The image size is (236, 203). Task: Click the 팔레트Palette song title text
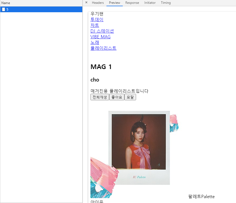coord(202,196)
